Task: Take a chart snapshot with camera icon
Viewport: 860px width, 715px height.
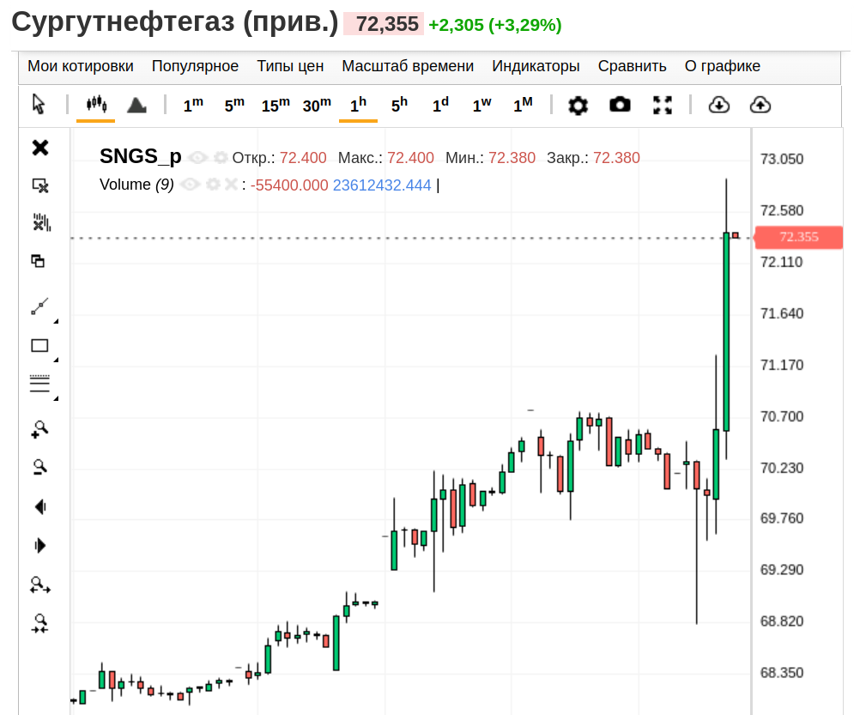Action: point(620,104)
